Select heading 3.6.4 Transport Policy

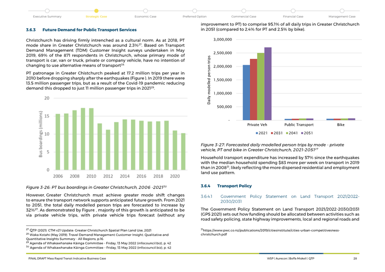tap(226, 186)
